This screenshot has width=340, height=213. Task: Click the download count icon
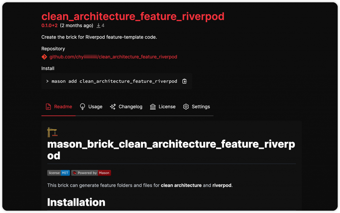(x=98, y=26)
